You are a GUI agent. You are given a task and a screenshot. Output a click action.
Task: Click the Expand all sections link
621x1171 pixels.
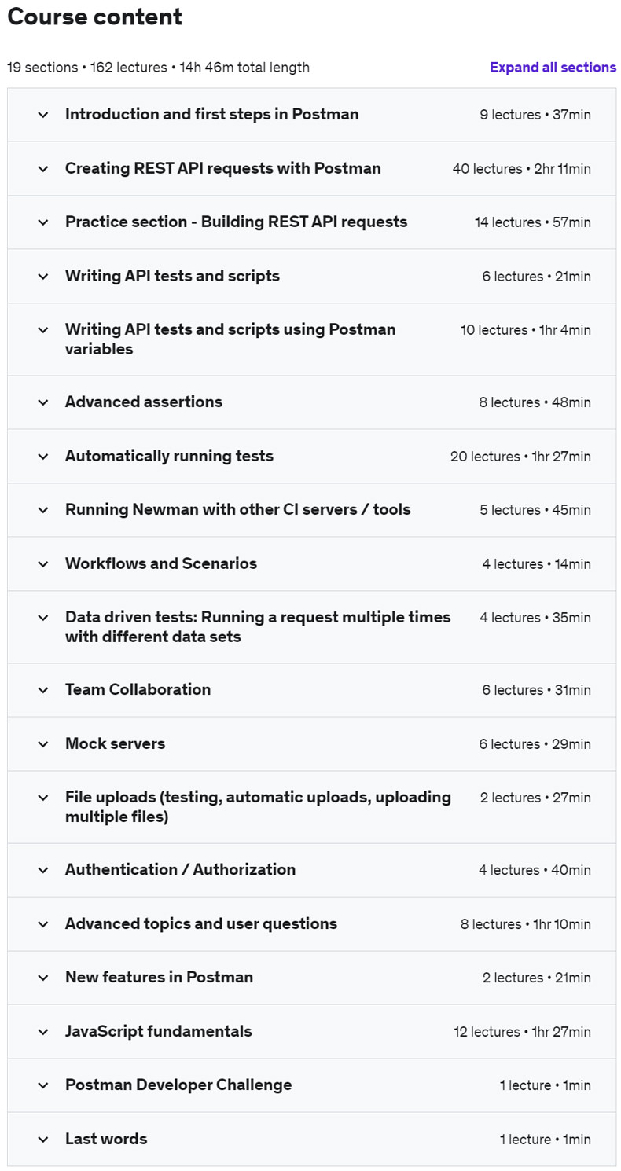[x=553, y=68]
